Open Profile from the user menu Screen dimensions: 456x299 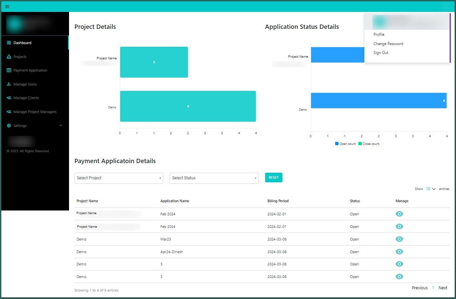379,34
